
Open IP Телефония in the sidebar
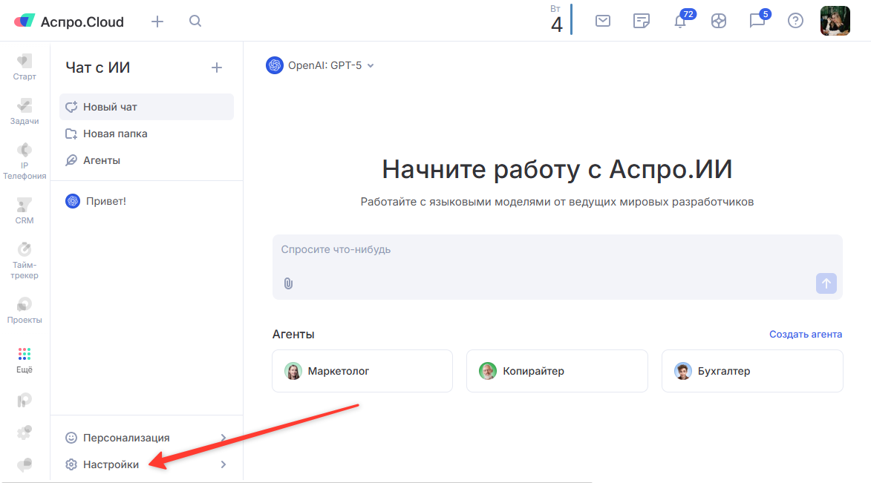(x=25, y=161)
